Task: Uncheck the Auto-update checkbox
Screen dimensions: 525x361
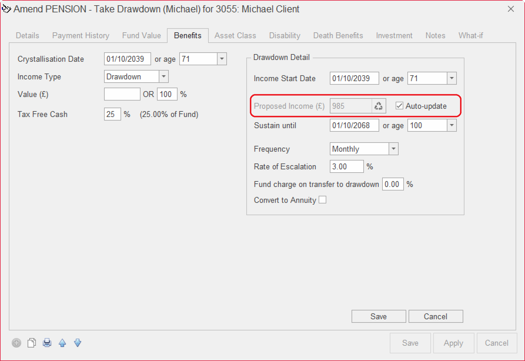Action: (x=399, y=106)
